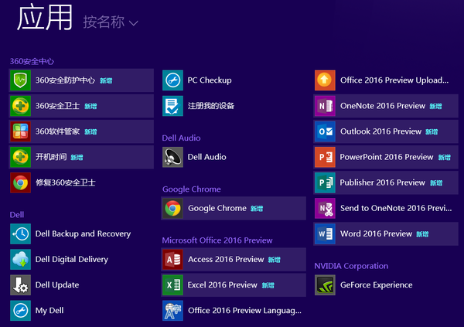The image size is (464, 327).
Task: Select the Access 2016 Preview label
Action: point(226,259)
